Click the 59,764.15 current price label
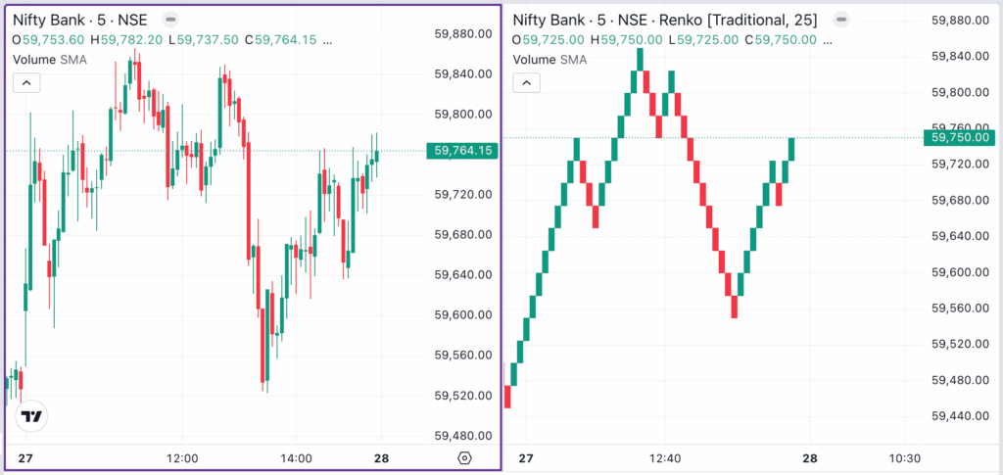Screen dimensions: 1003x475 (x=461, y=150)
